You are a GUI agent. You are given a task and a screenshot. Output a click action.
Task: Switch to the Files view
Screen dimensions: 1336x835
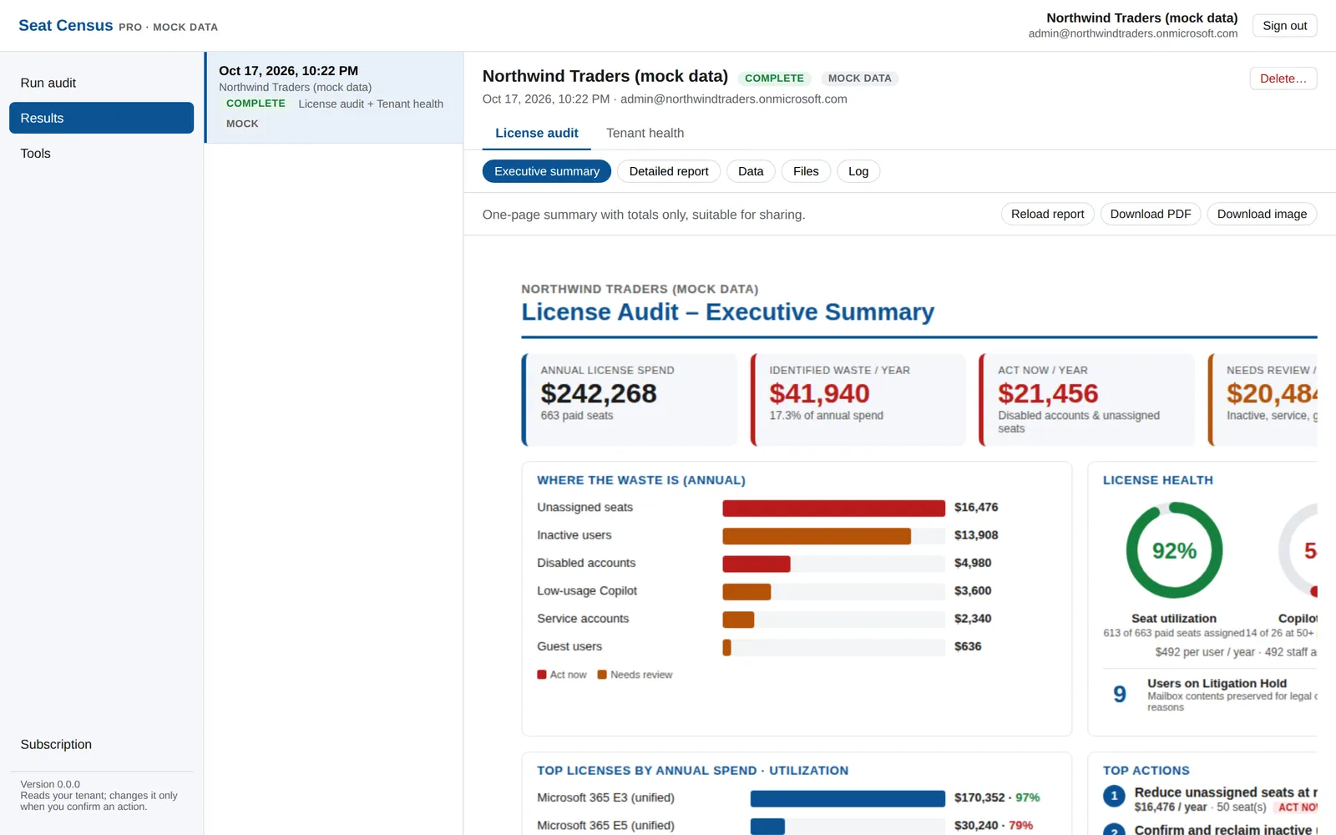click(806, 171)
